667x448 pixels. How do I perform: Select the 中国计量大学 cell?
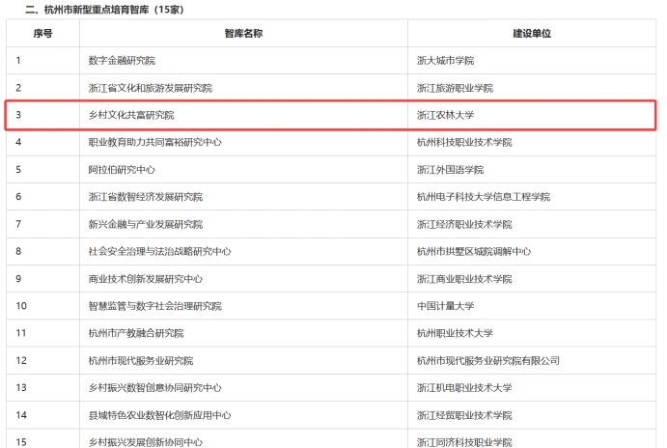tap(445, 306)
